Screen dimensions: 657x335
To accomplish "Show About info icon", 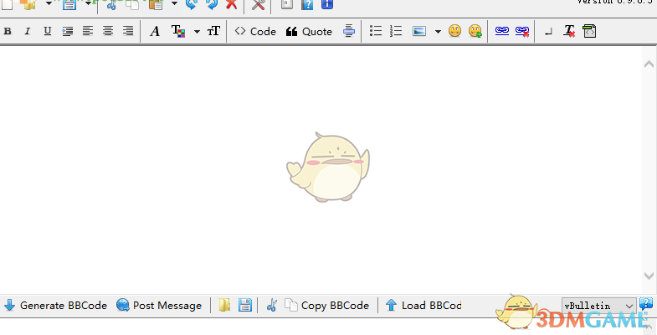I will 327,5.
